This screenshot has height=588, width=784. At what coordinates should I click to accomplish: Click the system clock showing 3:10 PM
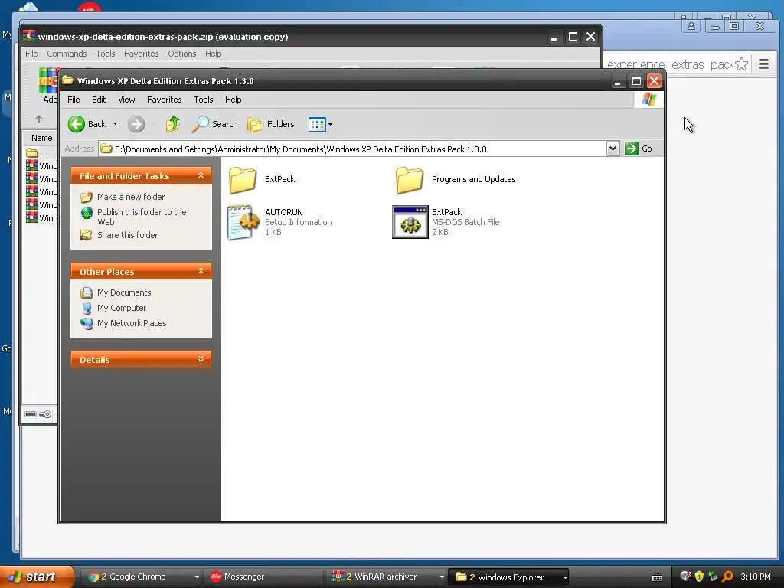[756, 577]
